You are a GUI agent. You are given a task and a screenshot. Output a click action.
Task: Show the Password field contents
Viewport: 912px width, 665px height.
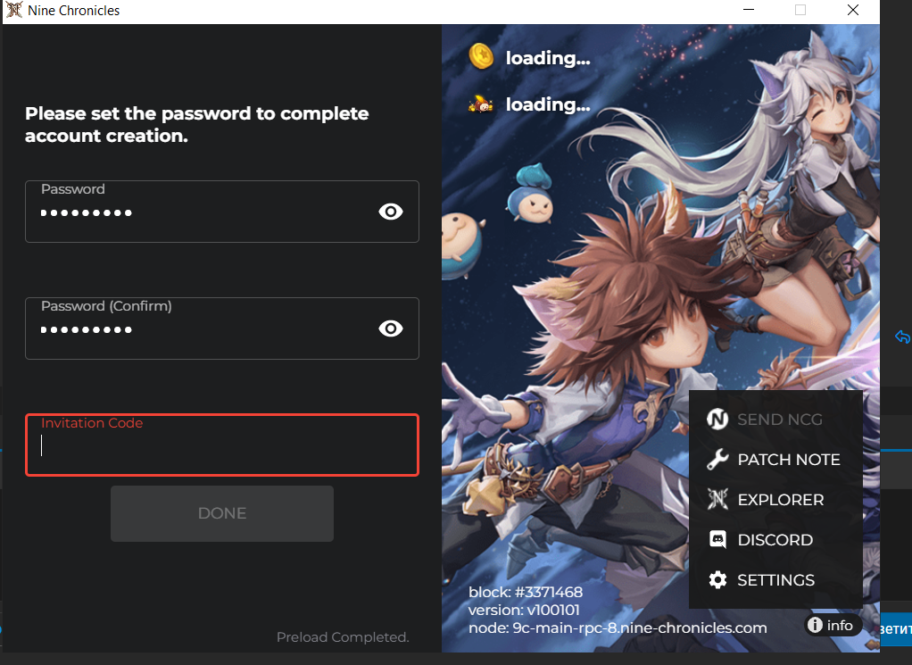(x=391, y=212)
